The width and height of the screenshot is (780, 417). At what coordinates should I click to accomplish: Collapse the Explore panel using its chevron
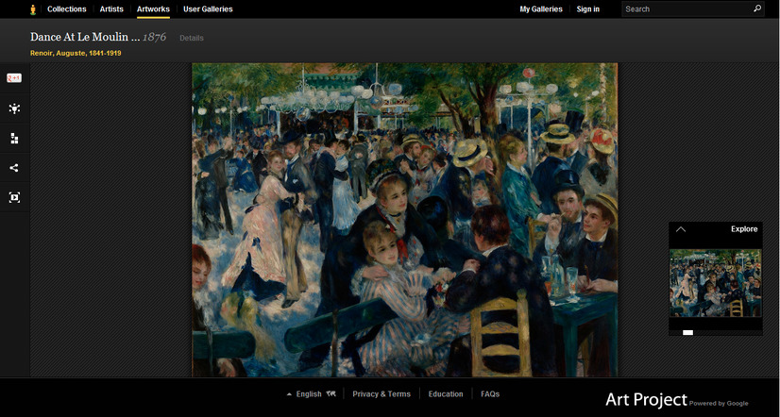pyautogui.click(x=681, y=229)
